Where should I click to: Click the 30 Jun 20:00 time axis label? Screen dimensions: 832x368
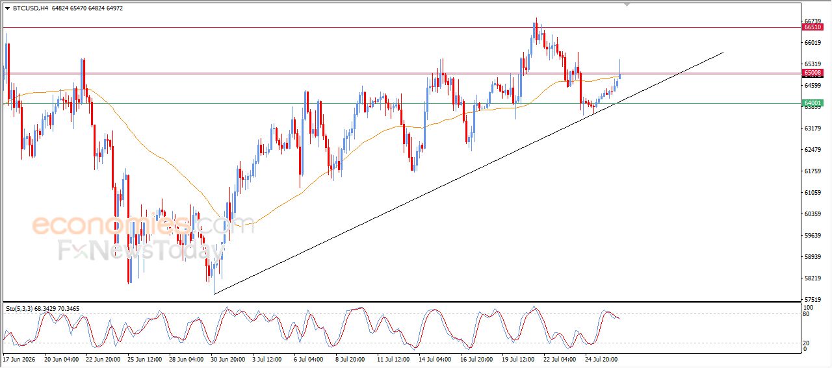coord(226,358)
